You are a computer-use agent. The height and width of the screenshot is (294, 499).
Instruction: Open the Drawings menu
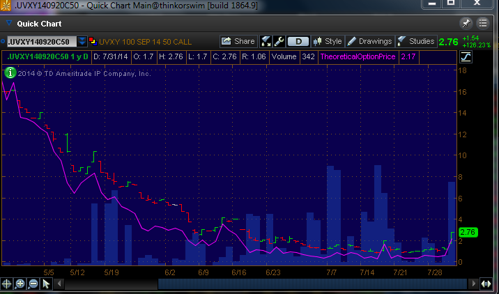coord(369,41)
